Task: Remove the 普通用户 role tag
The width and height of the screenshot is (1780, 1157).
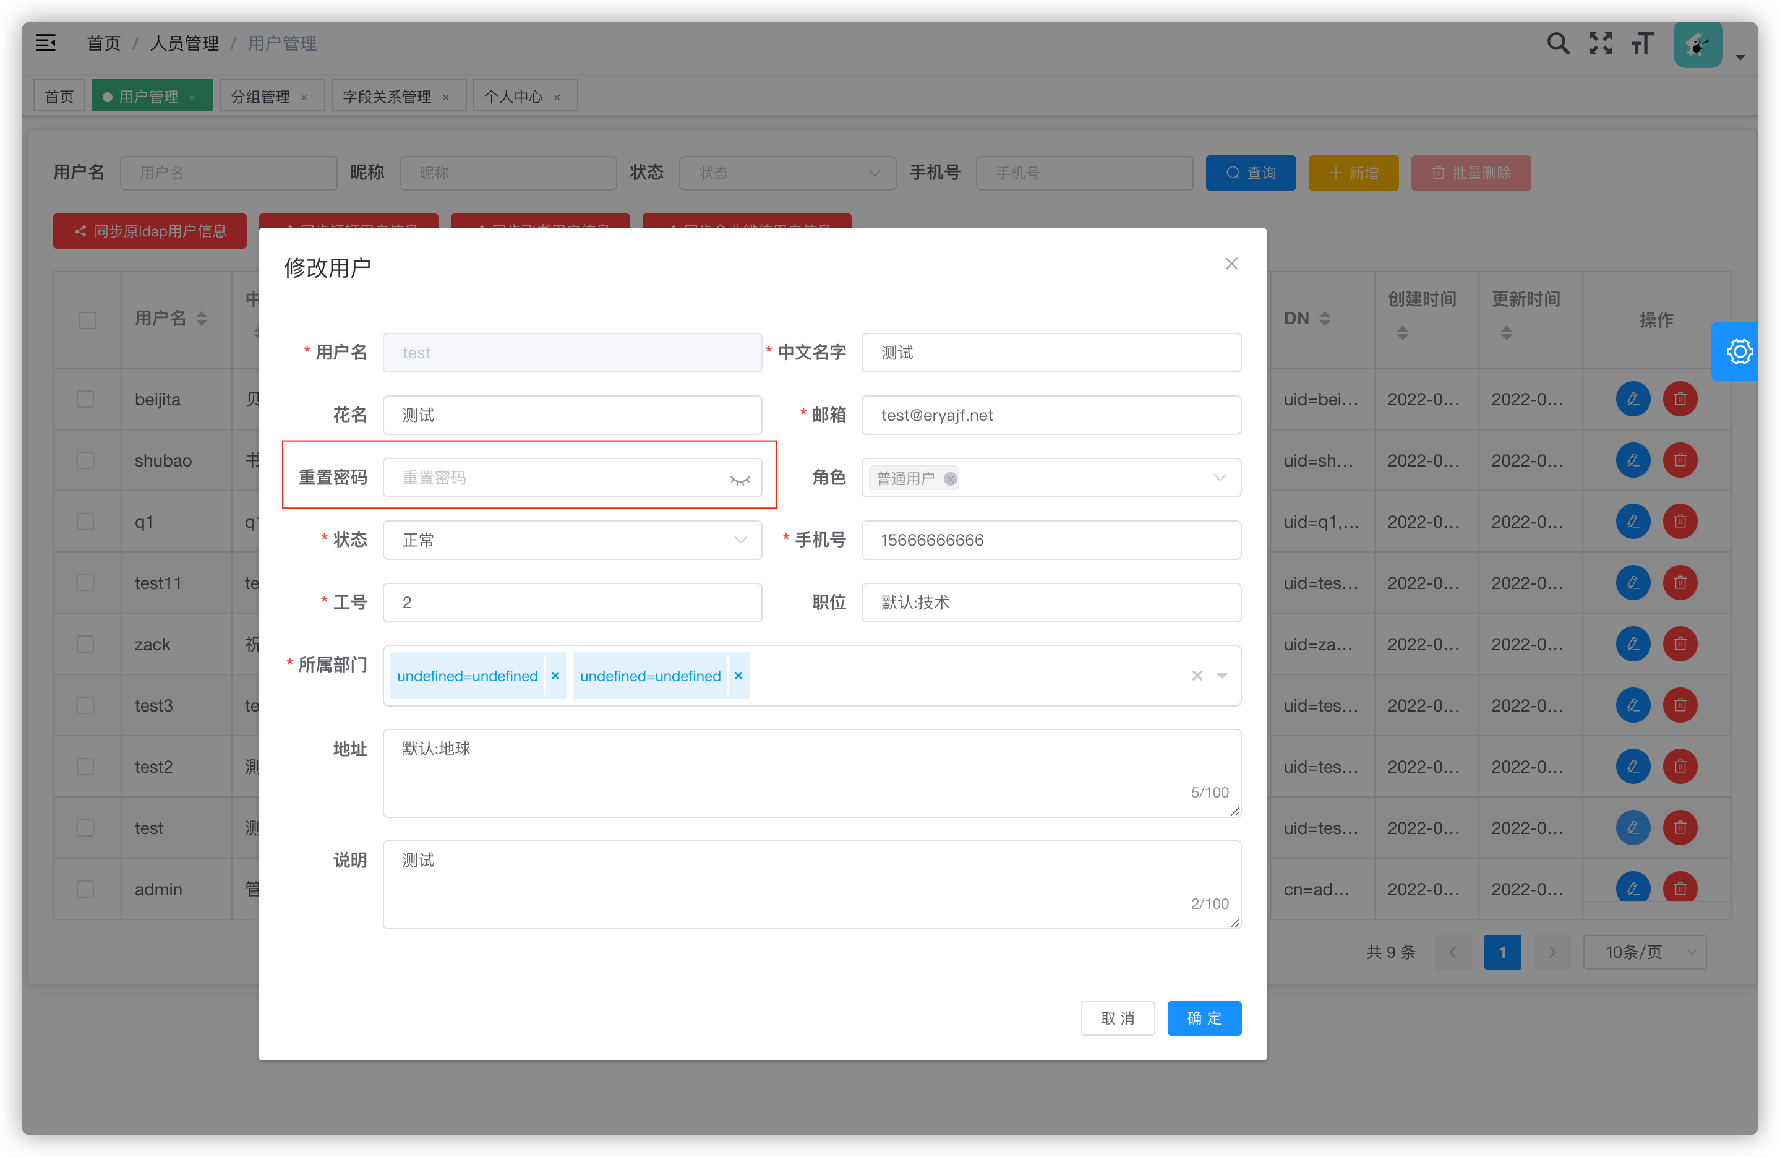Action: coord(950,478)
